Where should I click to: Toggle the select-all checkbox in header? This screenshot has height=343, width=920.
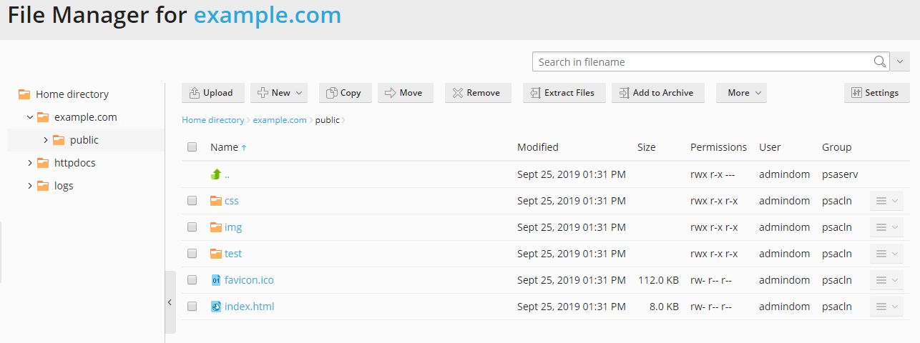pos(192,147)
